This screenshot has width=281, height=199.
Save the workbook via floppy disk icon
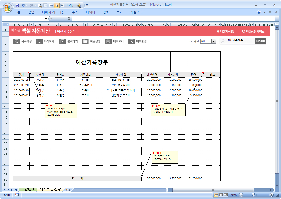tap(17, 5)
